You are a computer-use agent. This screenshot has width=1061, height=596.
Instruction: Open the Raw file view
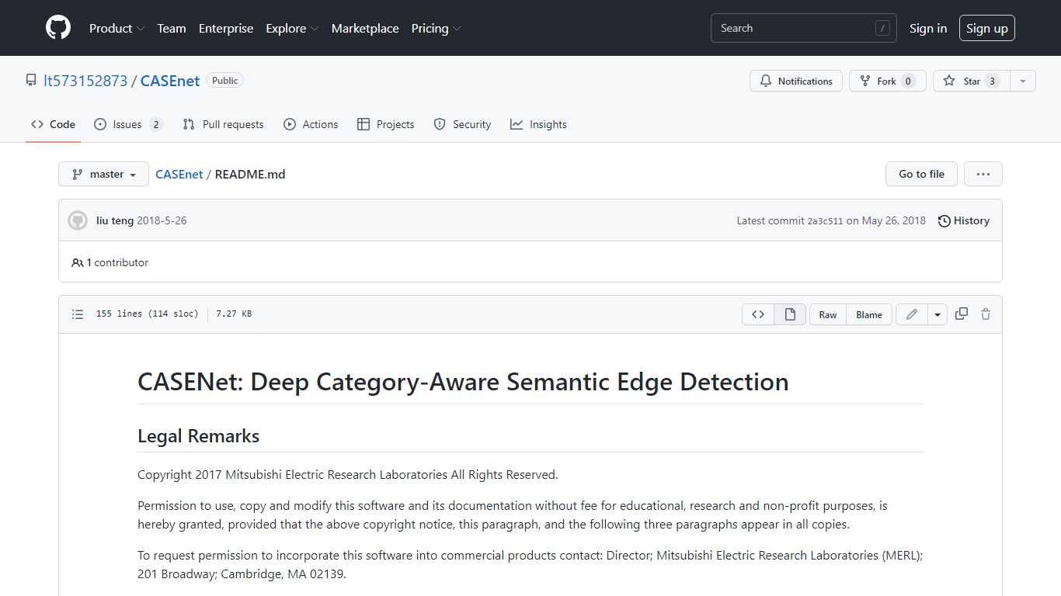[828, 314]
